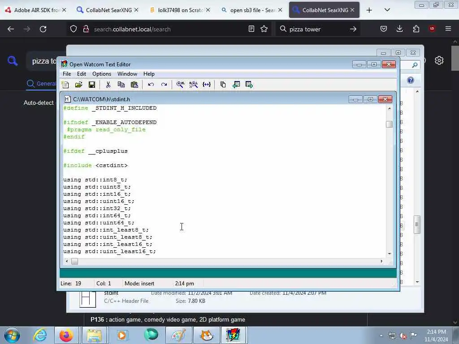The height and width of the screenshot is (344, 459).
Task: Open the extensions puzzle icon
Action: 416,29
